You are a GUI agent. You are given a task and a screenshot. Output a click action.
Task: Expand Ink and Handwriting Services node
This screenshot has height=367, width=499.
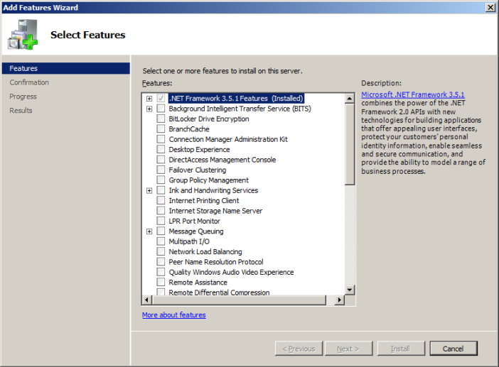point(149,191)
